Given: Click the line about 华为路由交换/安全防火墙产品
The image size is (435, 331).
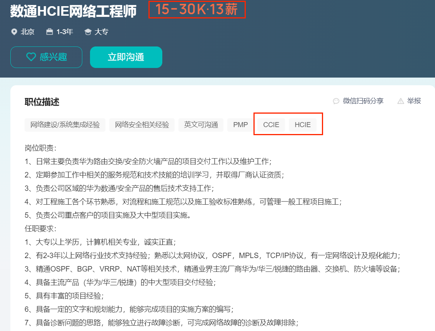Looking at the screenshot, I should coord(148,162).
